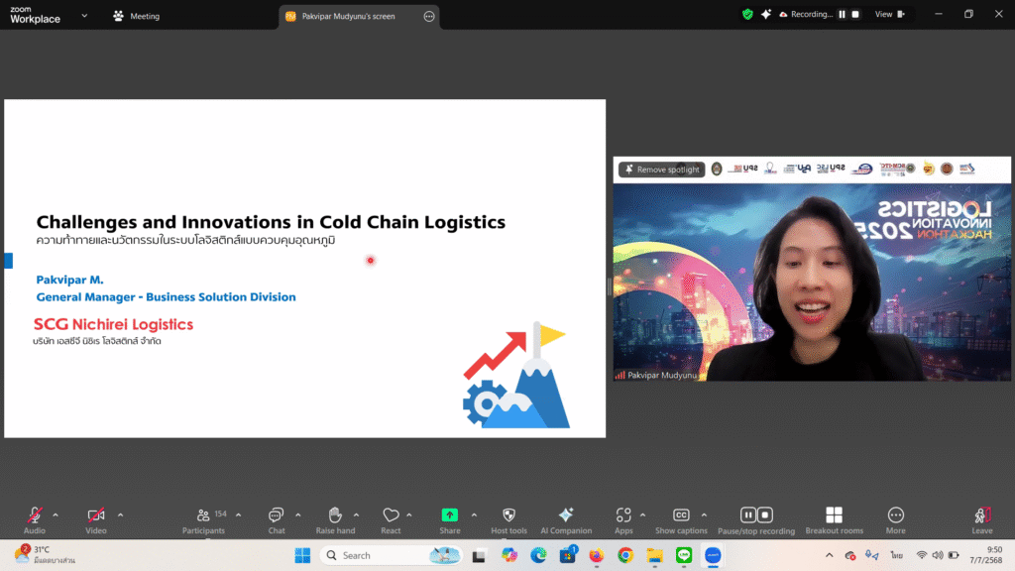Open the Chat panel
This screenshot has width=1015, height=571.
pos(277,519)
